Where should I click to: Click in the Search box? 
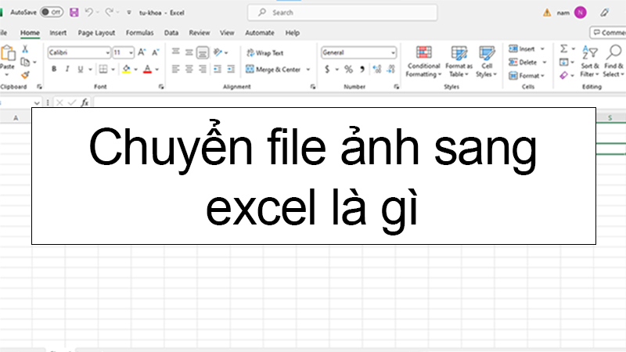[x=340, y=13]
